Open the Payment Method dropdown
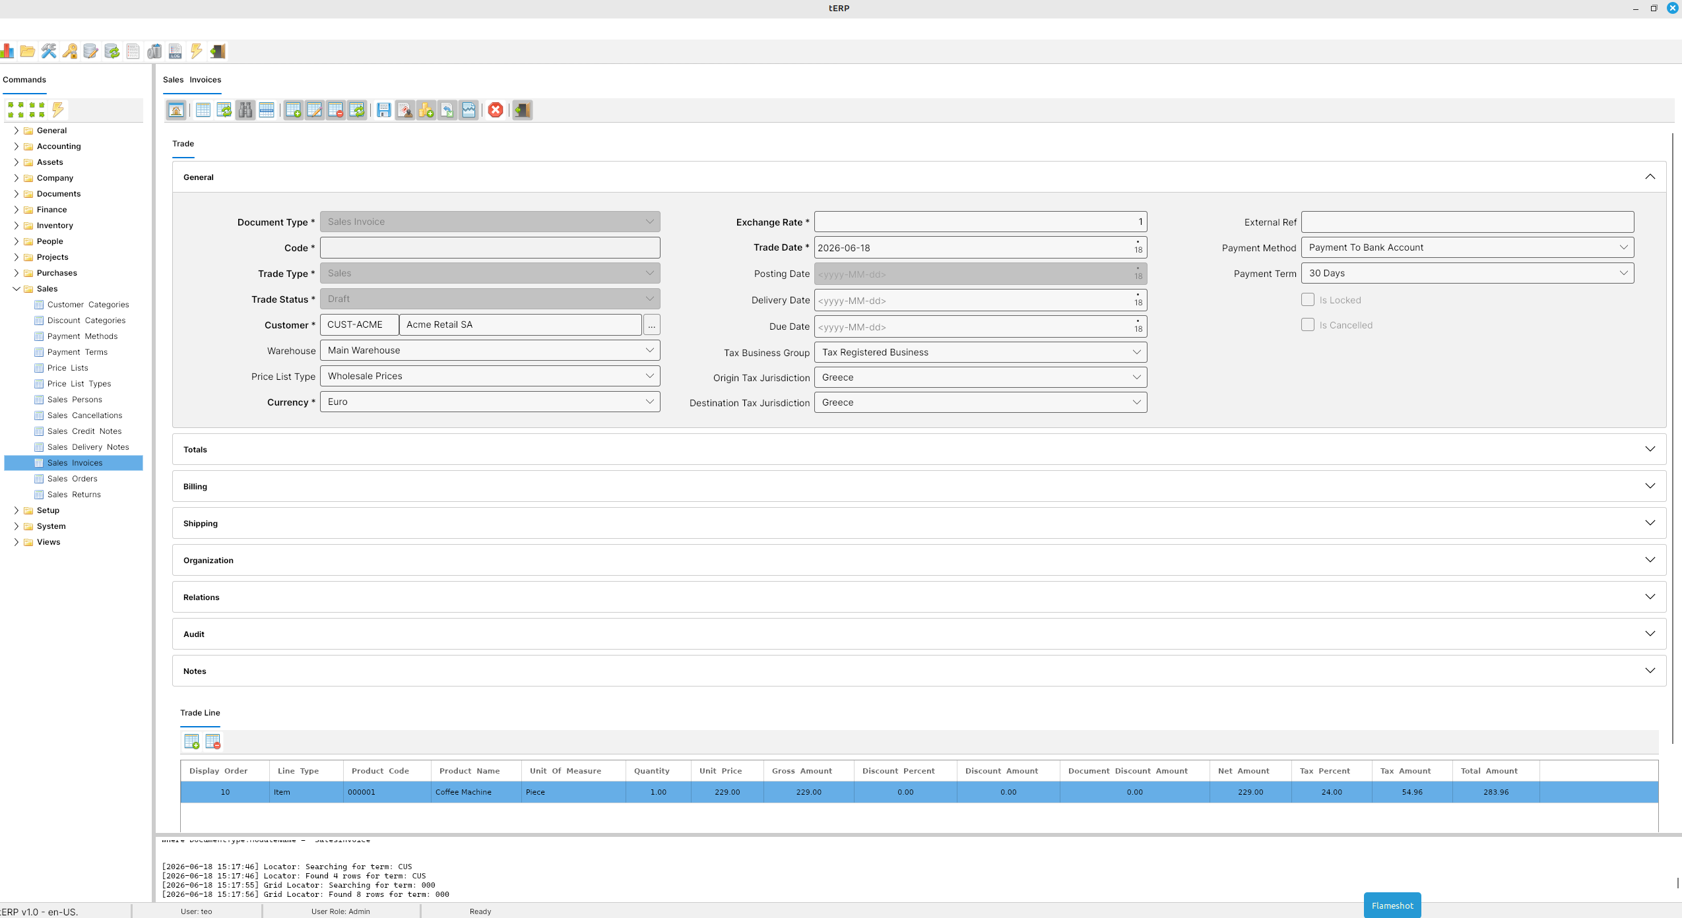The height and width of the screenshot is (918, 1682). 1468,247
